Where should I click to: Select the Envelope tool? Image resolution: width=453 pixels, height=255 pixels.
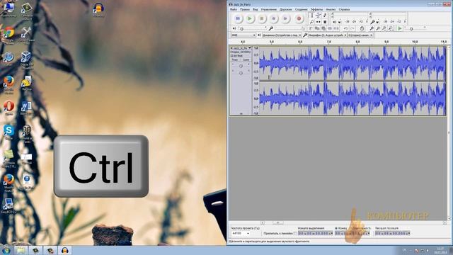coord(318,16)
